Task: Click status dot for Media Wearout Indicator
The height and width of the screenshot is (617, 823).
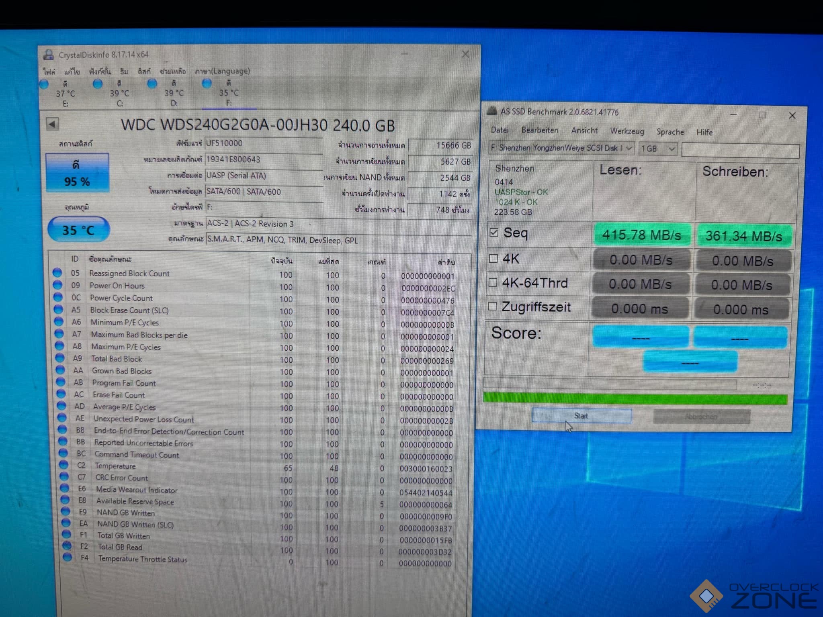Action: (64, 488)
